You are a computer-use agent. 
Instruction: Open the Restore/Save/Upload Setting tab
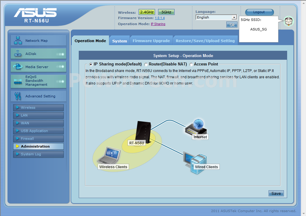205,41
